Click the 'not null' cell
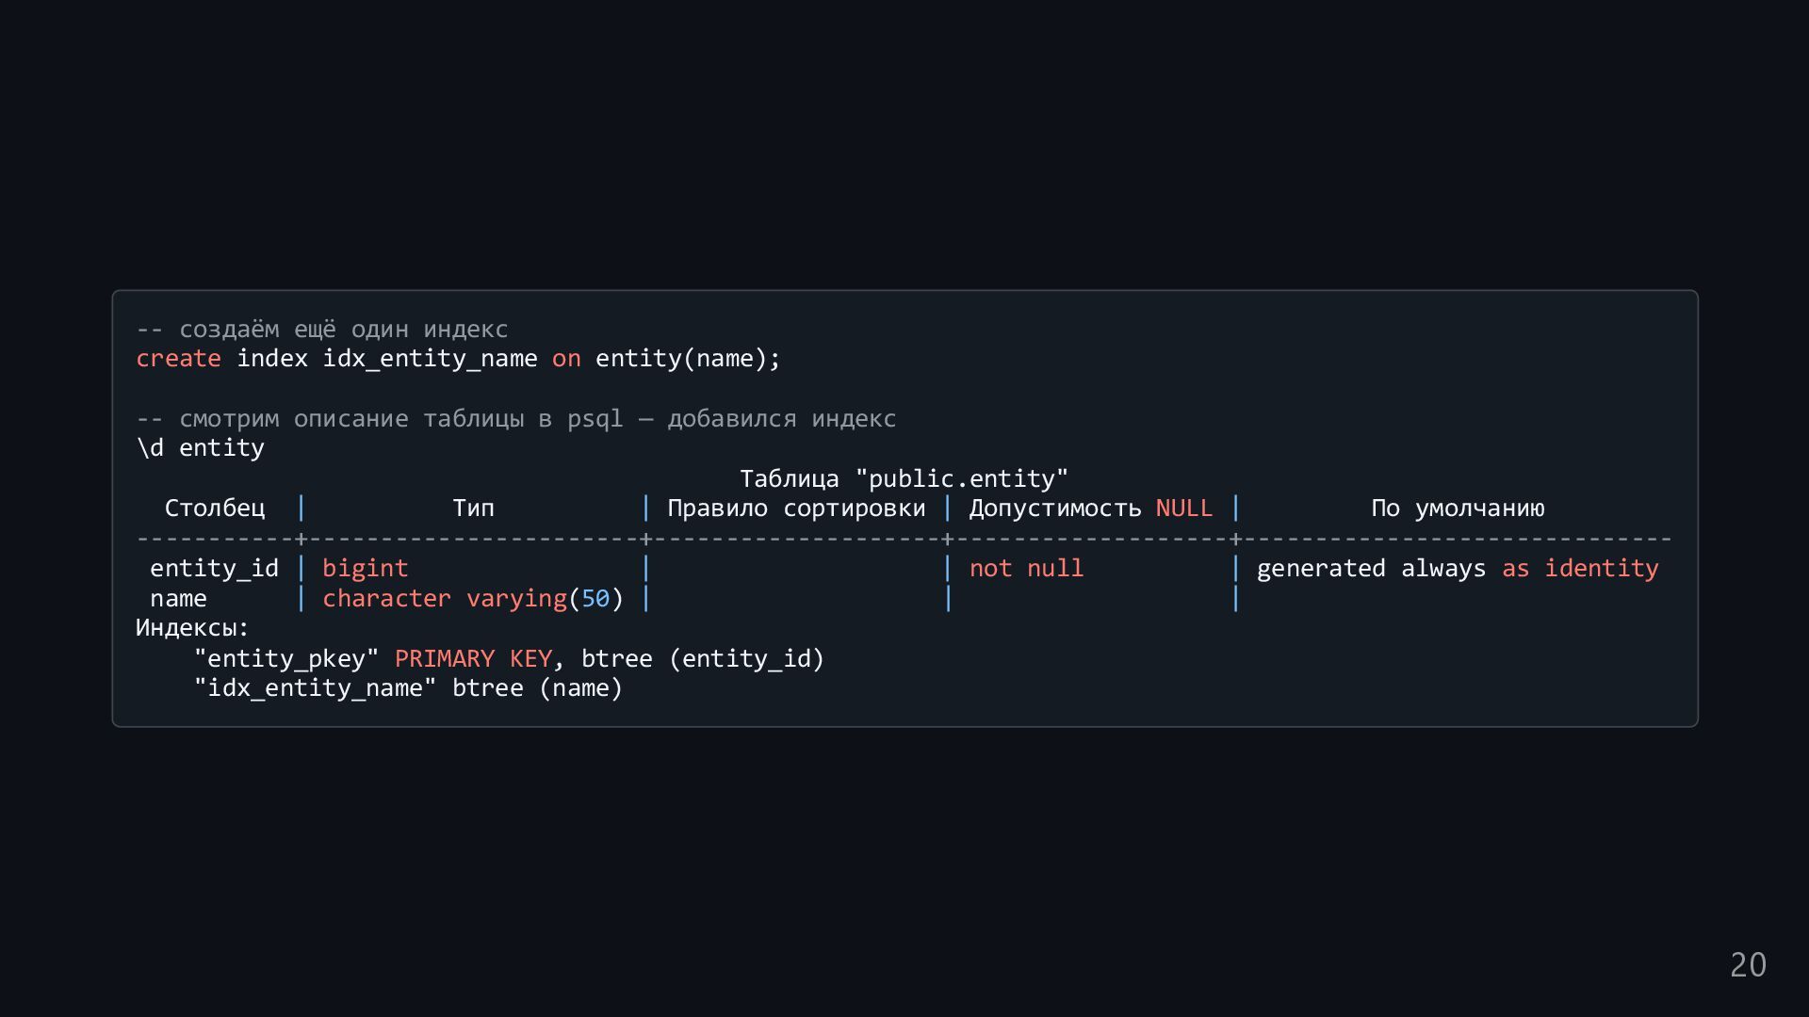Viewport: 1809px width, 1017px height. [x=1026, y=569]
